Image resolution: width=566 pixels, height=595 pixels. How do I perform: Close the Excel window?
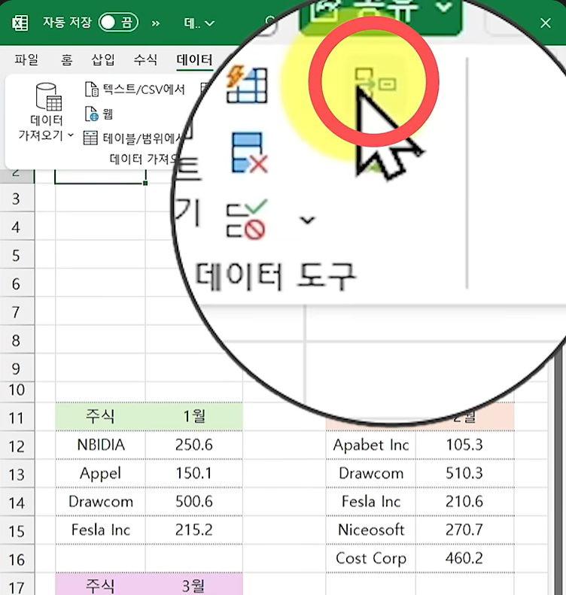click(546, 23)
